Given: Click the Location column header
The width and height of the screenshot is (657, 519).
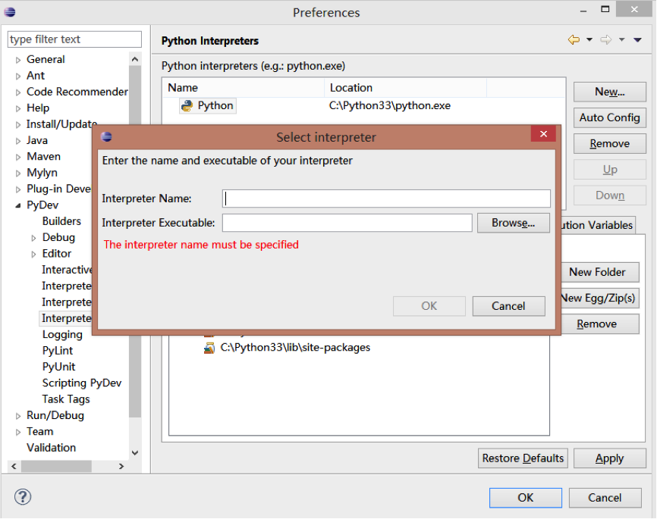Looking at the screenshot, I should tap(406, 88).
